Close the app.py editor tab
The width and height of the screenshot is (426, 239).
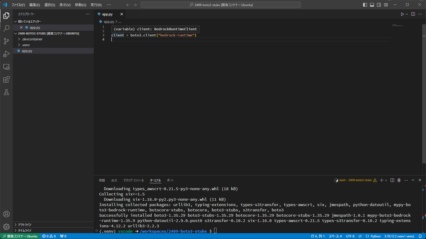(122, 14)
